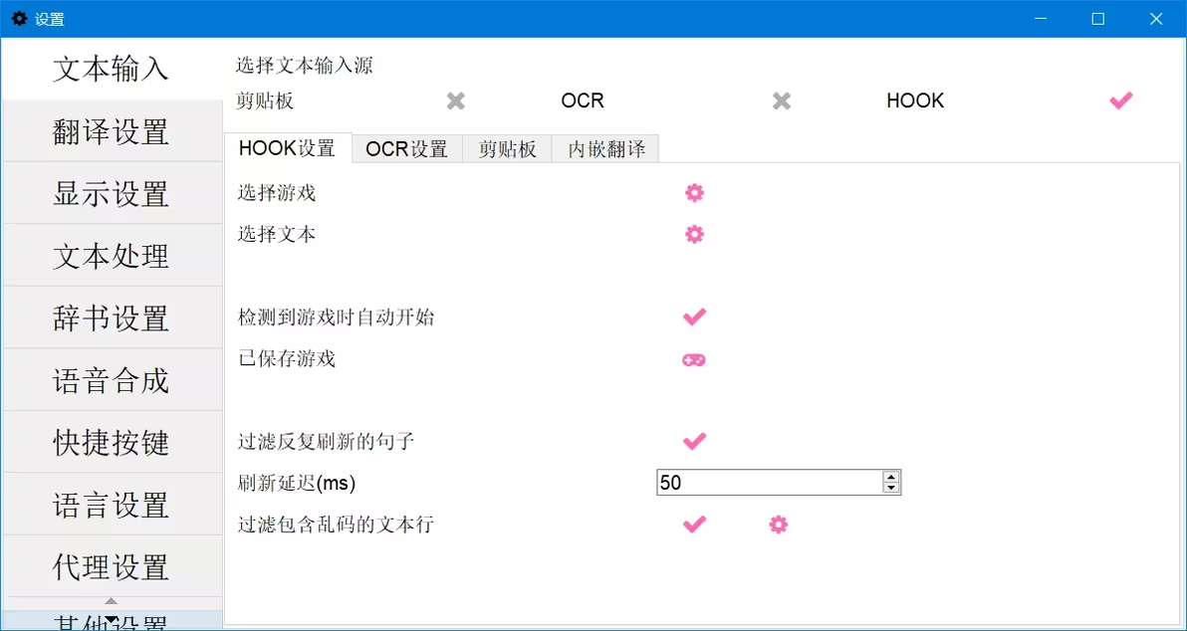
Task: Open saved games gamepad icon
Action: (693, 360)
